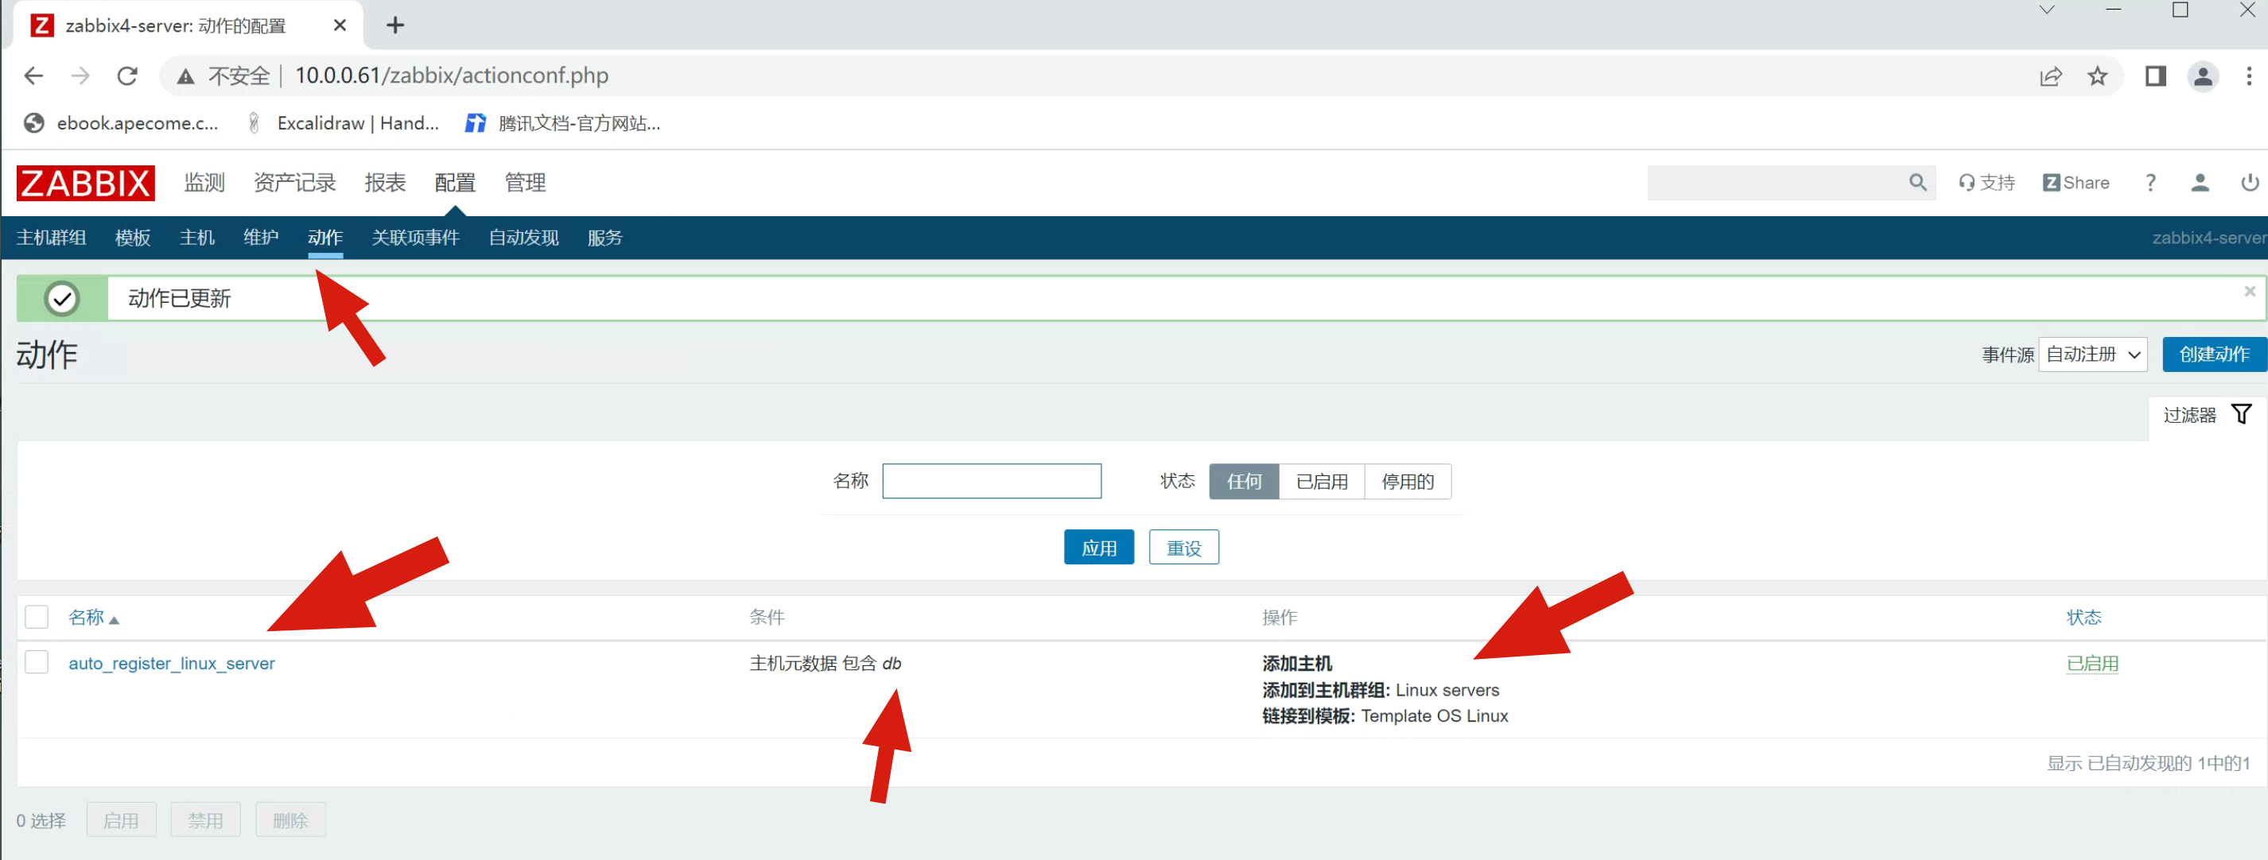Open the help question mark icon
Viewport: 2268px width, 860px height.
(2150, 182)
